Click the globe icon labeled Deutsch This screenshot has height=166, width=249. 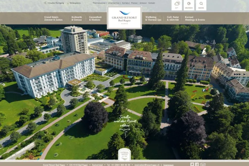tap(189, 5)
